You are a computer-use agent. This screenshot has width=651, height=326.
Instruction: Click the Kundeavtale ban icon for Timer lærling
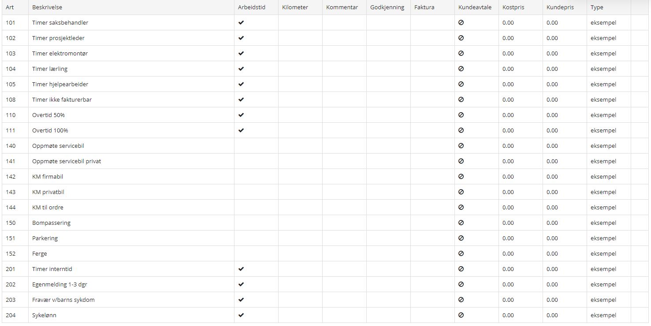click(461, 69)
